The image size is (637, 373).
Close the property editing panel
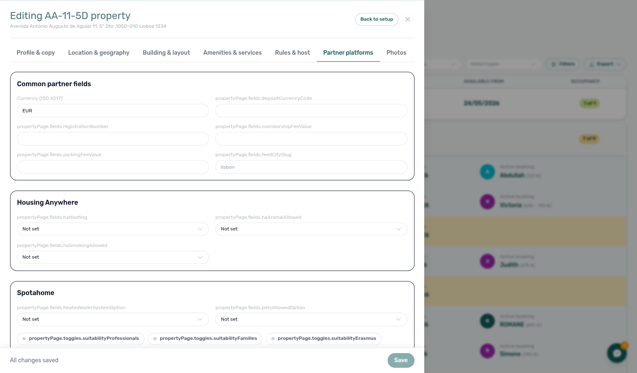pyautogui.click(x=408, y=19)
